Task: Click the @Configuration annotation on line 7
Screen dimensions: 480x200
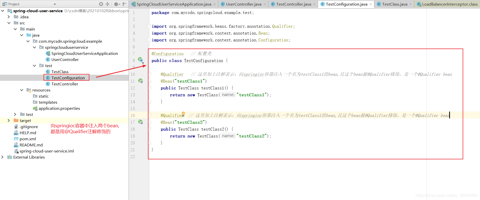Action: pos(168,54)
